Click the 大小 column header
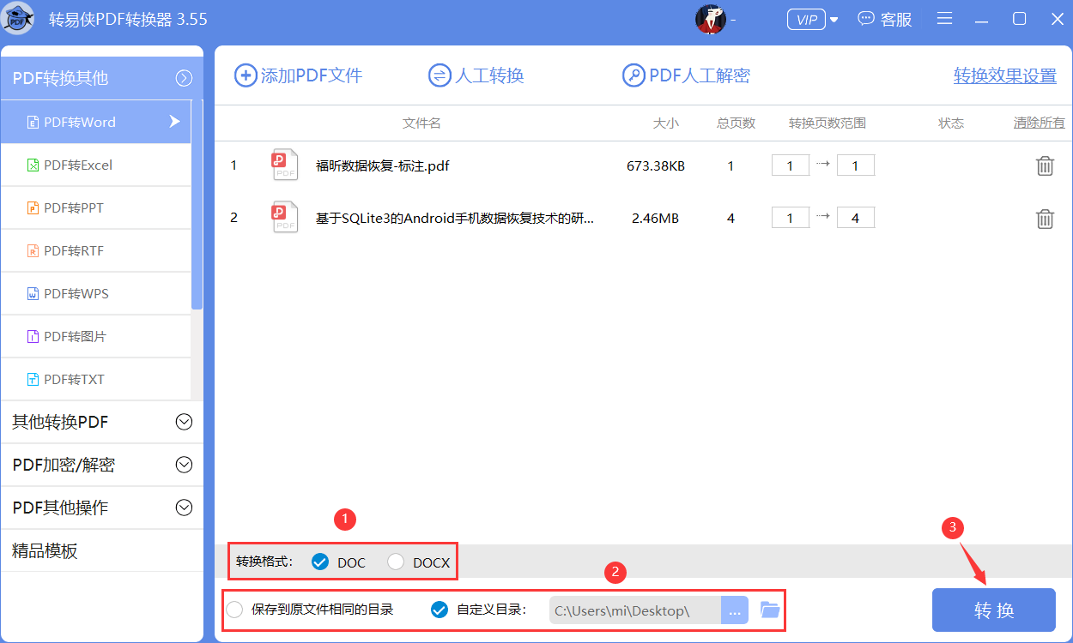Viewport: 1073px width, 643px height. [665, 123]
